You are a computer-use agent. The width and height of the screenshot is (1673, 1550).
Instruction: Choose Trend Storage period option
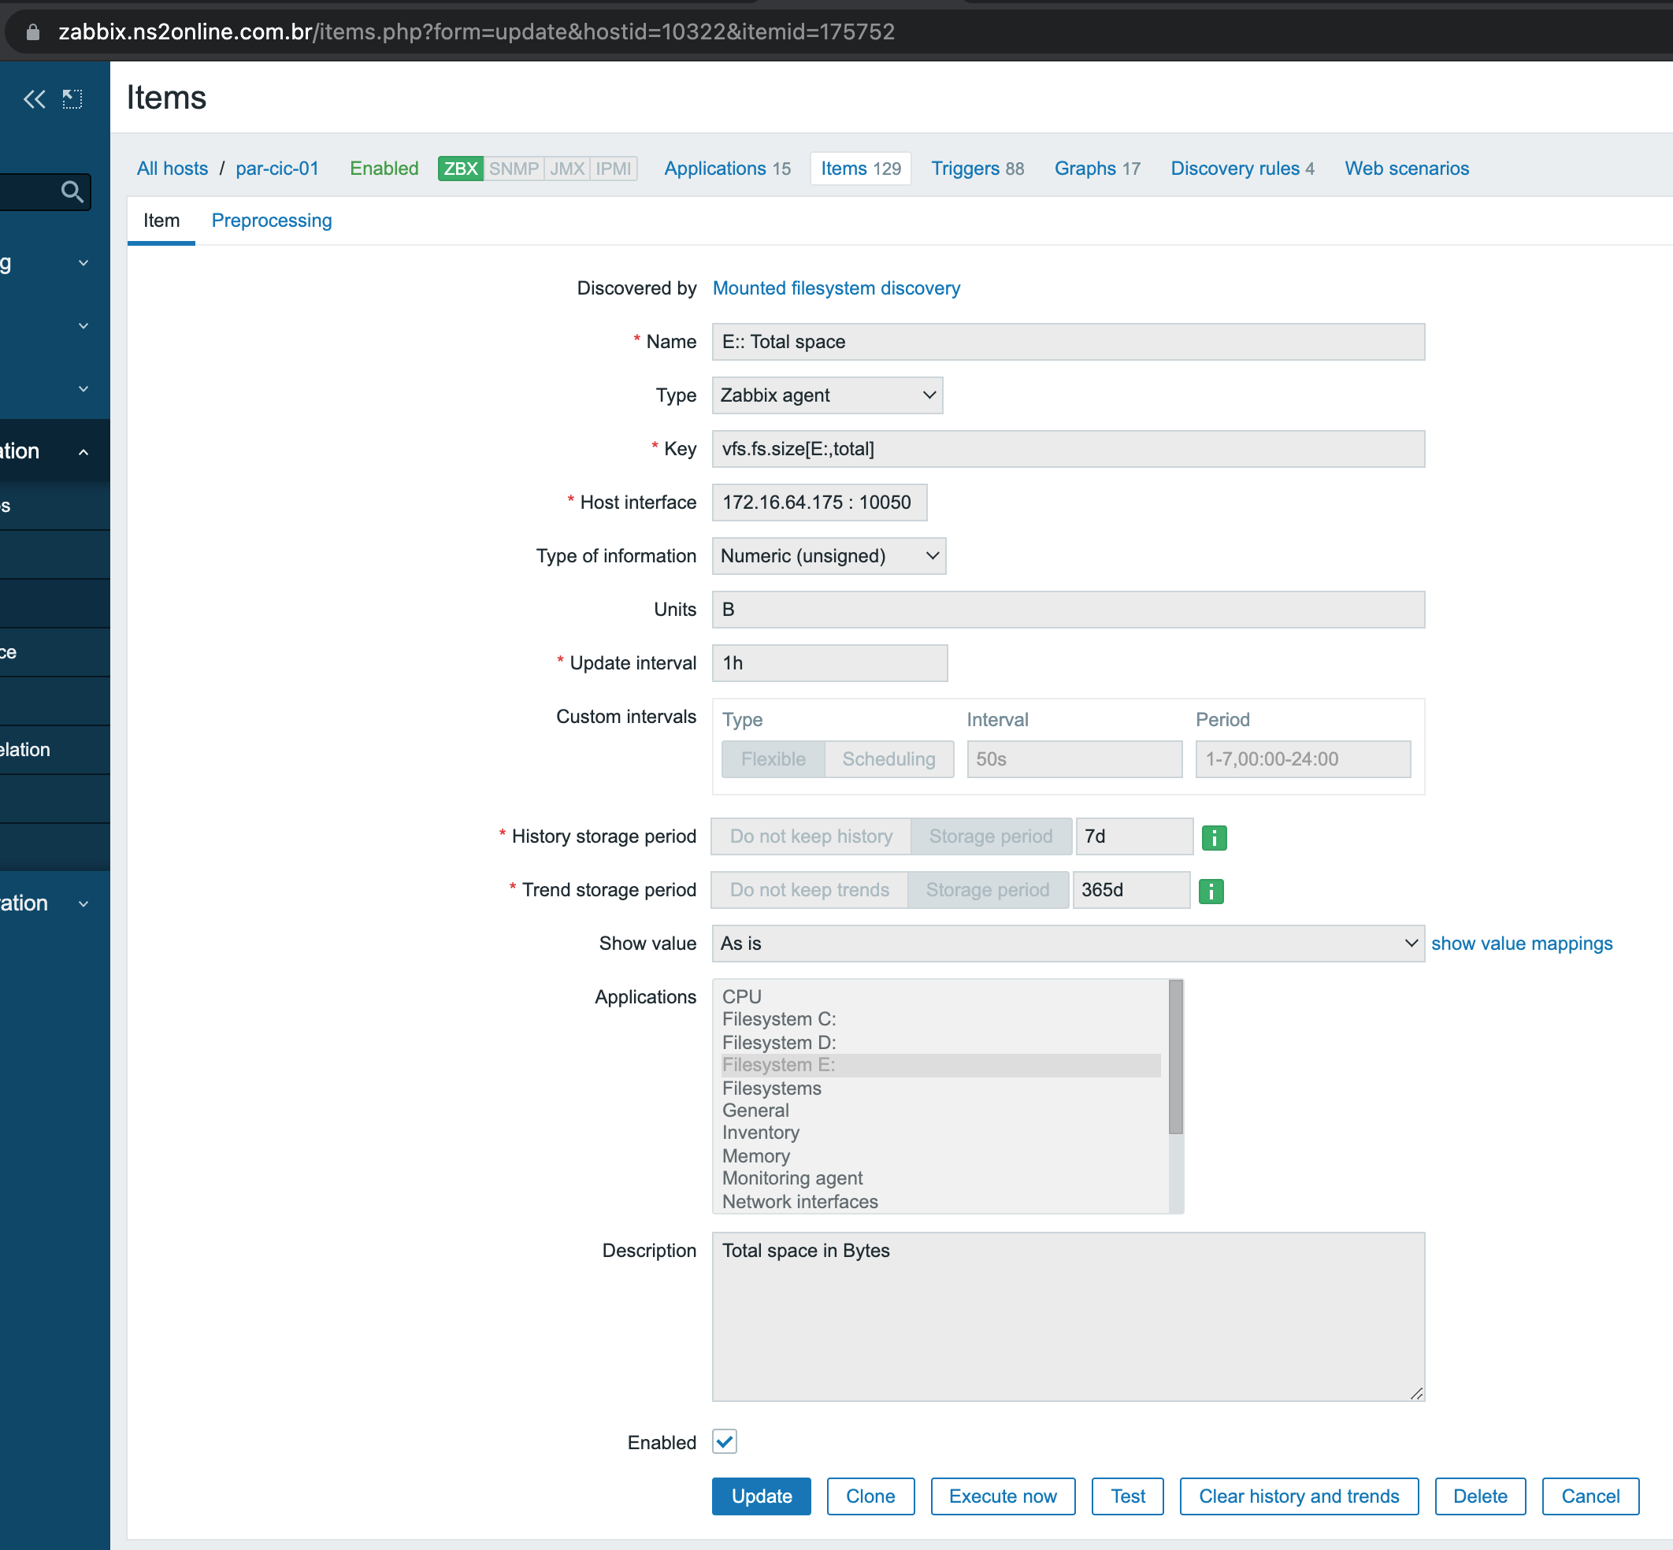click(987, 890)
